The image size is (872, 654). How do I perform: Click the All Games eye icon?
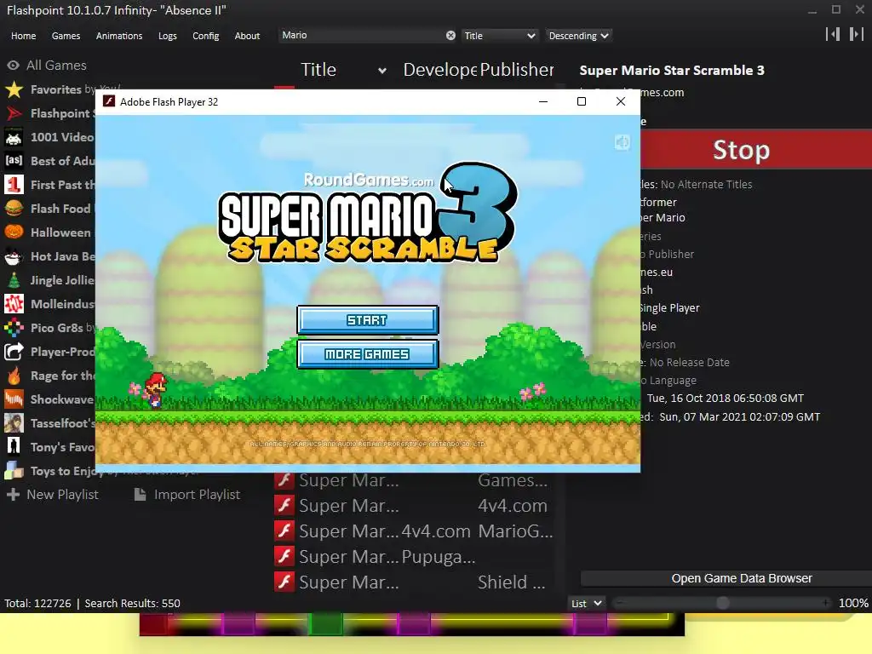point(14,66)
